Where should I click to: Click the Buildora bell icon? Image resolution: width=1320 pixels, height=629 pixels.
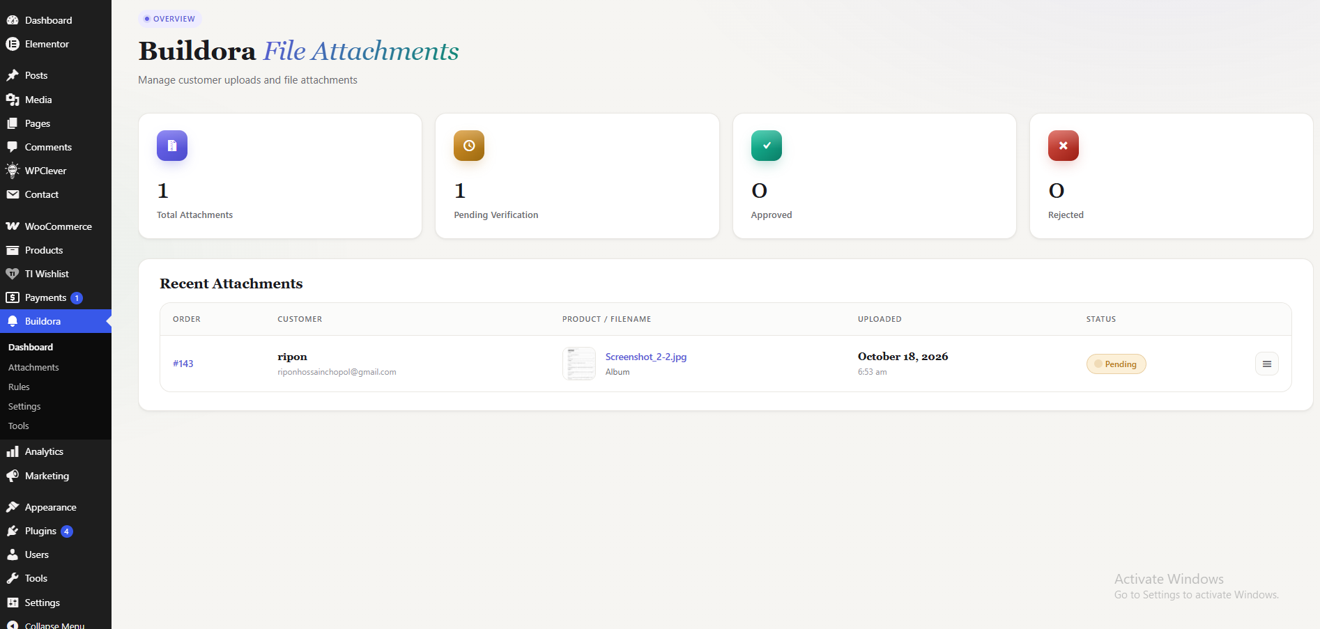click(13, 321)
